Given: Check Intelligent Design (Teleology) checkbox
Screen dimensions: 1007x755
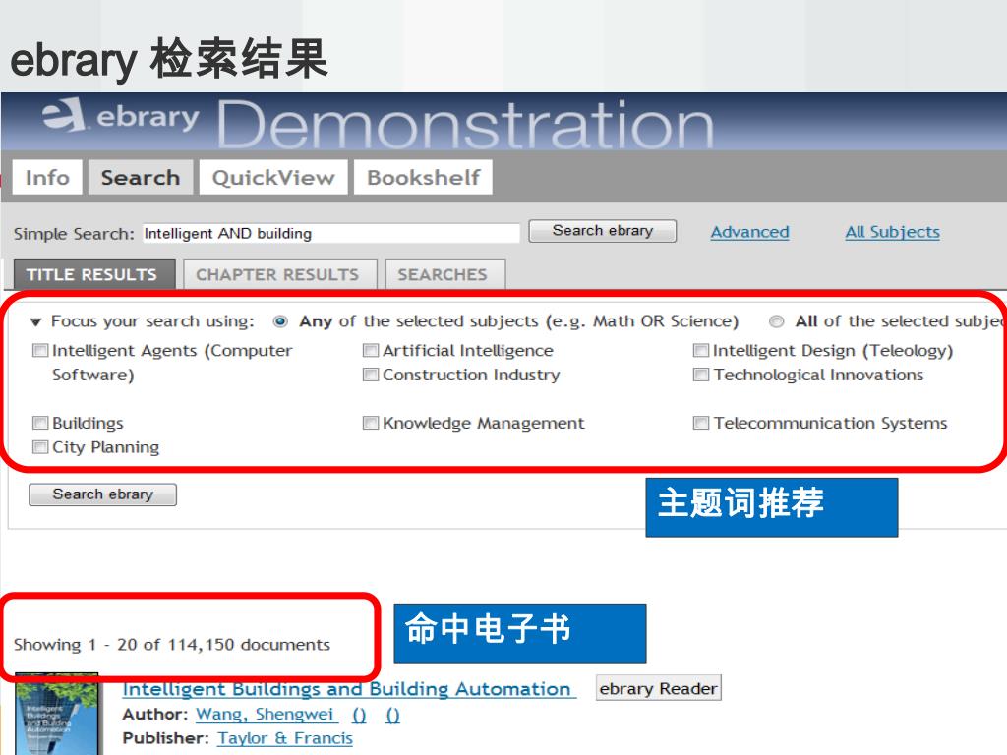Looking at the screenshot, I should coord(700,351).
